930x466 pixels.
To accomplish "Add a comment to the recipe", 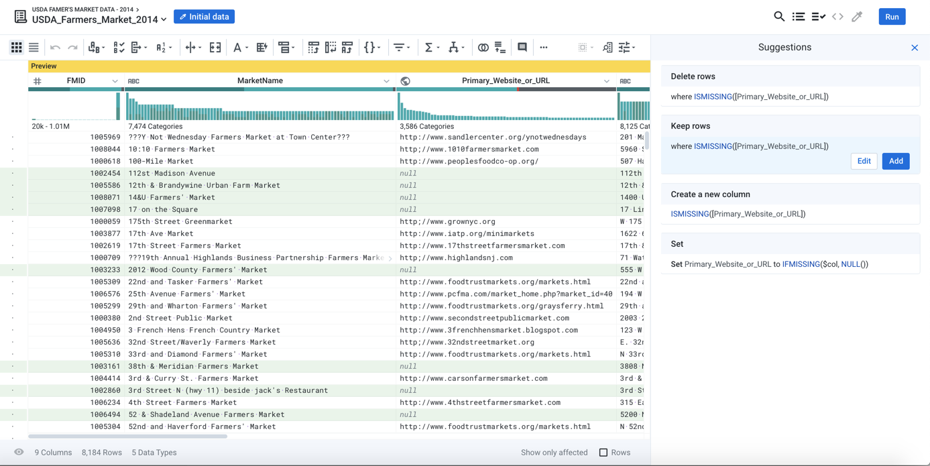I will point(522,48).
